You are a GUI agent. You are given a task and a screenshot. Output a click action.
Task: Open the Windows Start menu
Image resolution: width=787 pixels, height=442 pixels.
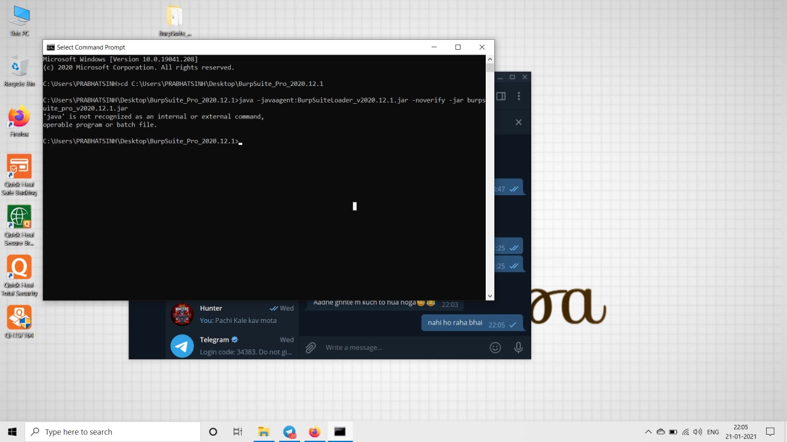pyautogui.click(x=12, y=432)
